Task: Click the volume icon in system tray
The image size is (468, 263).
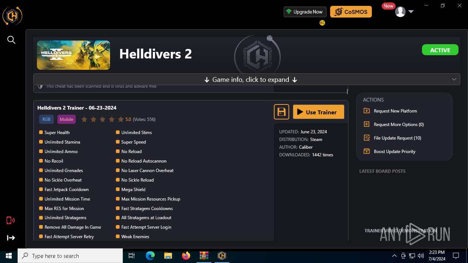Action: pyautogui.click(x=421, y=256)
